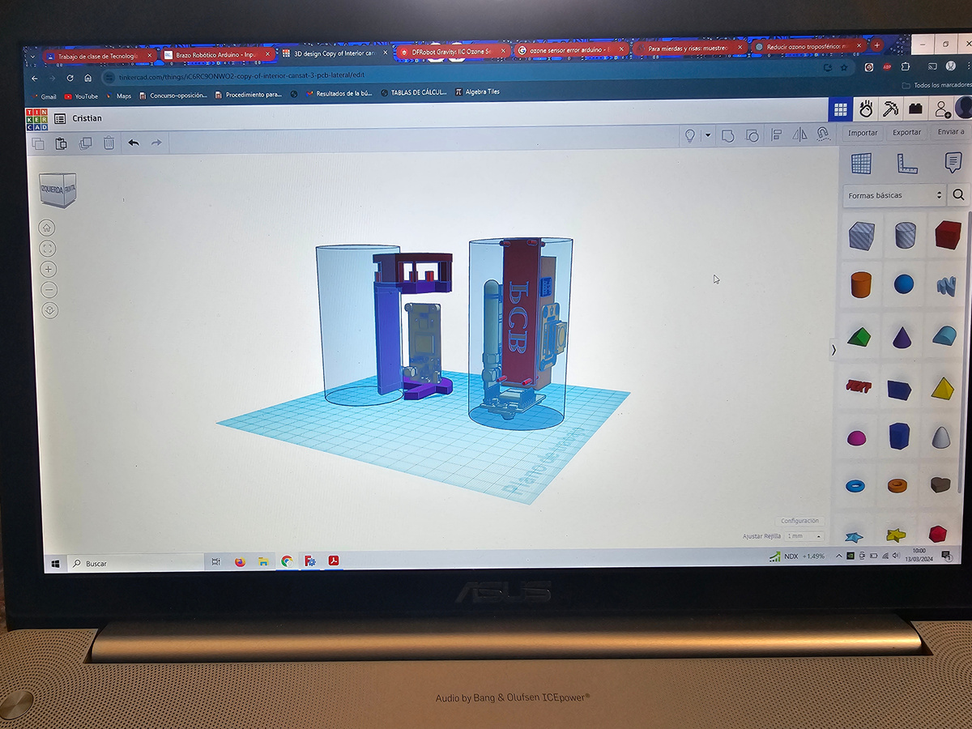Image resolution: width=972 pixels, height=729 pixels.
Task: Pick the grey paraboloid shape
Action: tap(941, 437)
